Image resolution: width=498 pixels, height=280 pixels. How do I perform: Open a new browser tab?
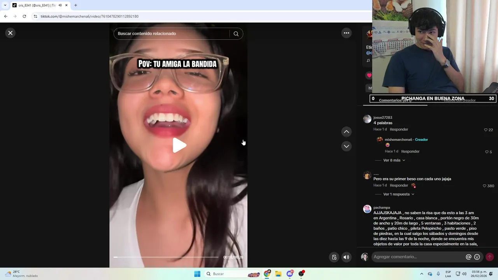(x=75, y=5)
